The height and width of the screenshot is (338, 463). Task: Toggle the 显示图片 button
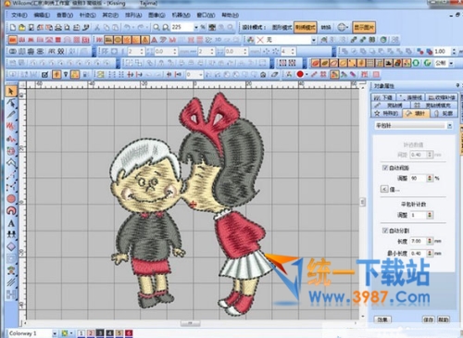[x=364, y=27]
